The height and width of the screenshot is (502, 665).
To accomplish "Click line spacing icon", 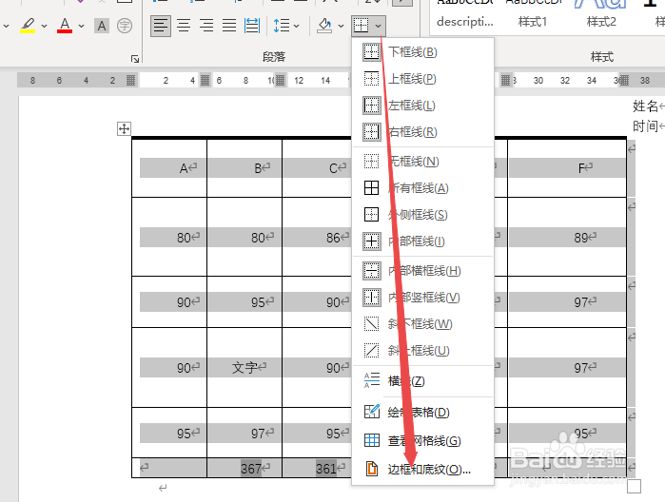I will tap(282, 26).
